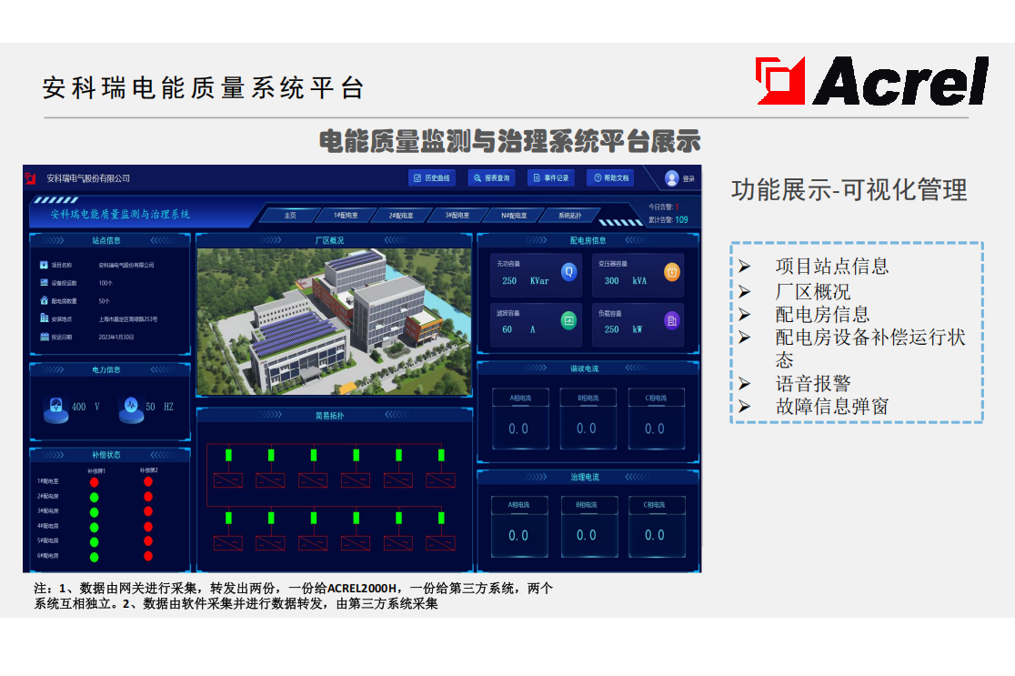This screenshot has height=676, width=1015.
Task: Open the 历史曲线 history curve button
Action: (432, 178)
